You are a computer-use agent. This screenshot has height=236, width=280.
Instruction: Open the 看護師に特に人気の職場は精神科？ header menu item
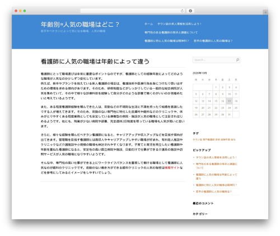tap(167, 41)
